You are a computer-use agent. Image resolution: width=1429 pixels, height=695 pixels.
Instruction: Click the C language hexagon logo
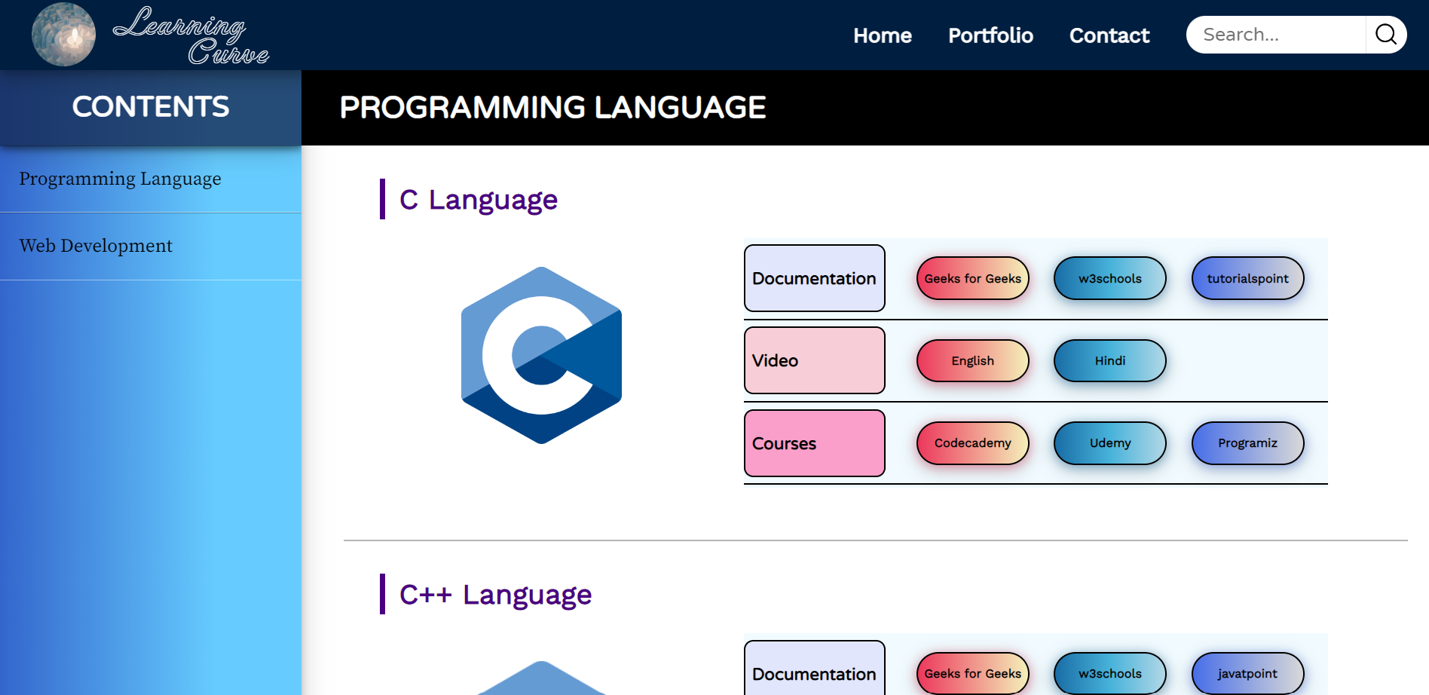[x=541, y=355]
